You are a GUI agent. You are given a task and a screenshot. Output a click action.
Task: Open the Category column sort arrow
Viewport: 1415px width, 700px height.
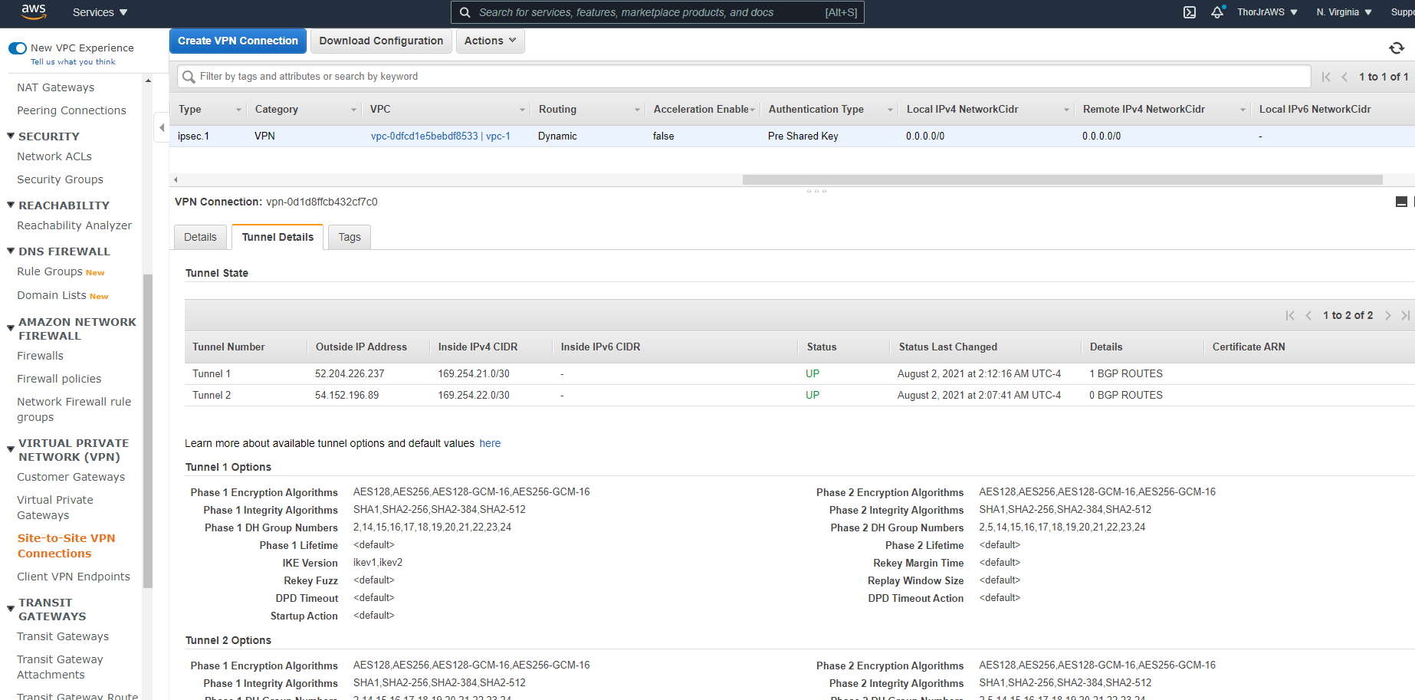[x=353, y=110]
